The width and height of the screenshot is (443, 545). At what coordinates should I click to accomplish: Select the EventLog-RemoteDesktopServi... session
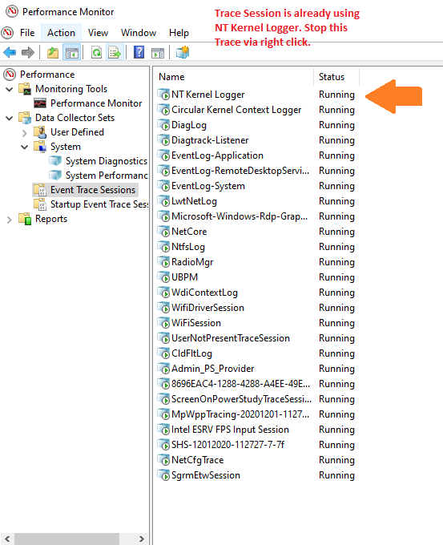point(240,171)
